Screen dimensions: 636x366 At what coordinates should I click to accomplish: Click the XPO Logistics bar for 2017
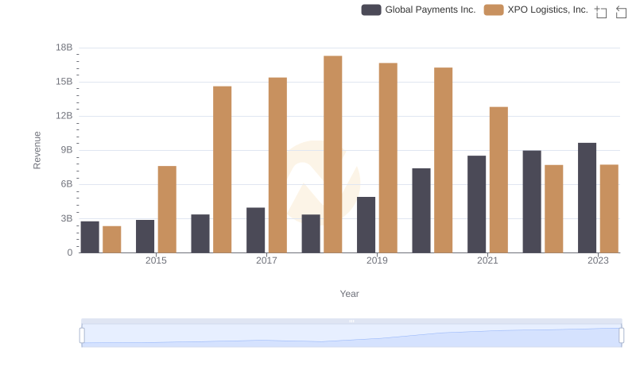tap(277, 165)
